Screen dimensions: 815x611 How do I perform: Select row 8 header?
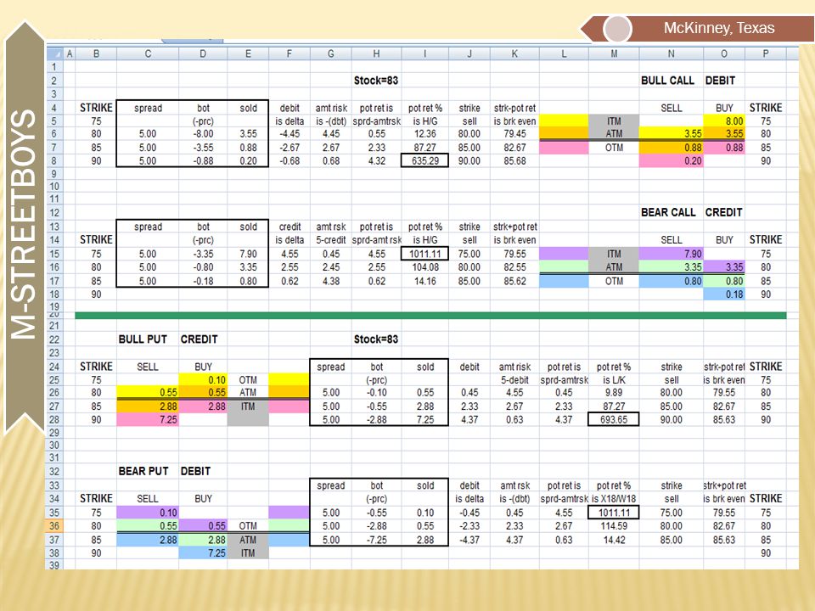coord(54,160)
